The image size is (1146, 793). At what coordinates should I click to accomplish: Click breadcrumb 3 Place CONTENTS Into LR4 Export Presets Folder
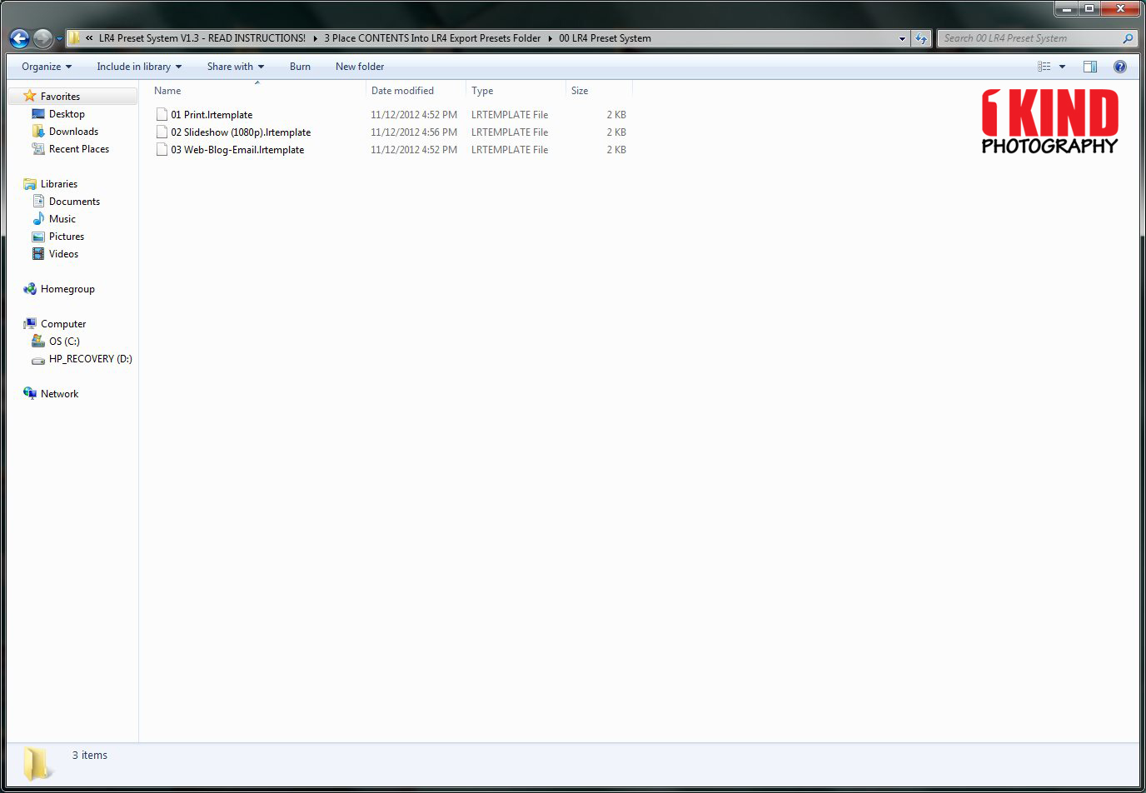point(432,38)
